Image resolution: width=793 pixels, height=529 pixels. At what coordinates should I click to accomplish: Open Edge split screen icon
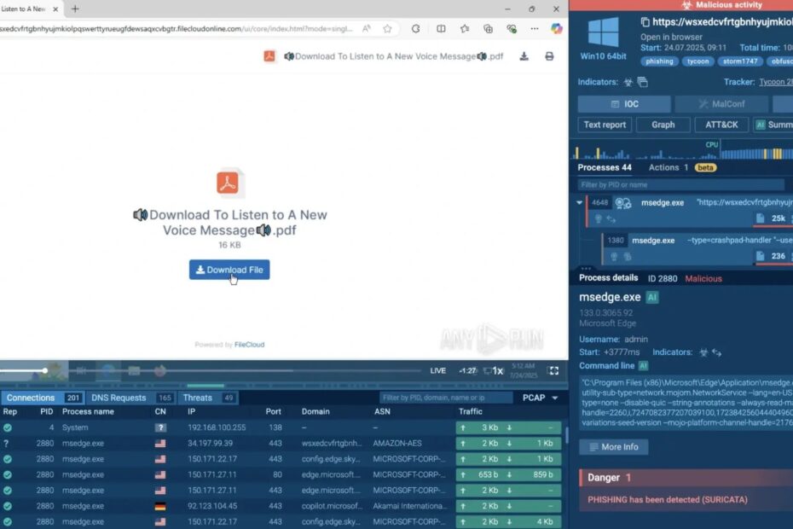tap(441, 29)
